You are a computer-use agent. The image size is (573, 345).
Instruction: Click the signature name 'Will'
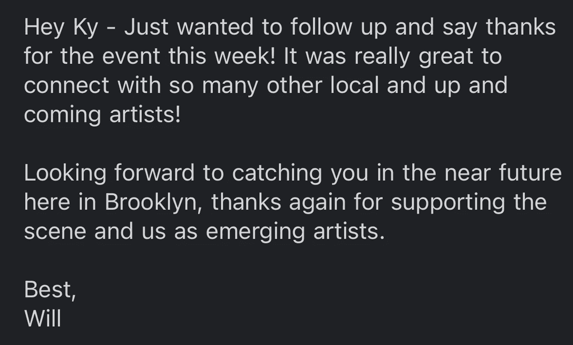43,319
